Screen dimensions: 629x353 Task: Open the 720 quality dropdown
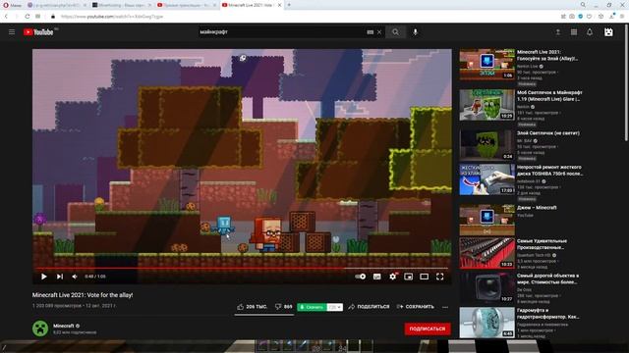[x=334, y=307]
